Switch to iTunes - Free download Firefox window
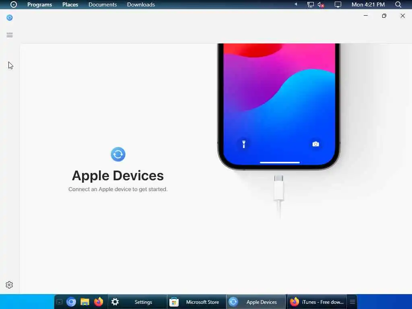412x309 pixels. coord(316,302)
